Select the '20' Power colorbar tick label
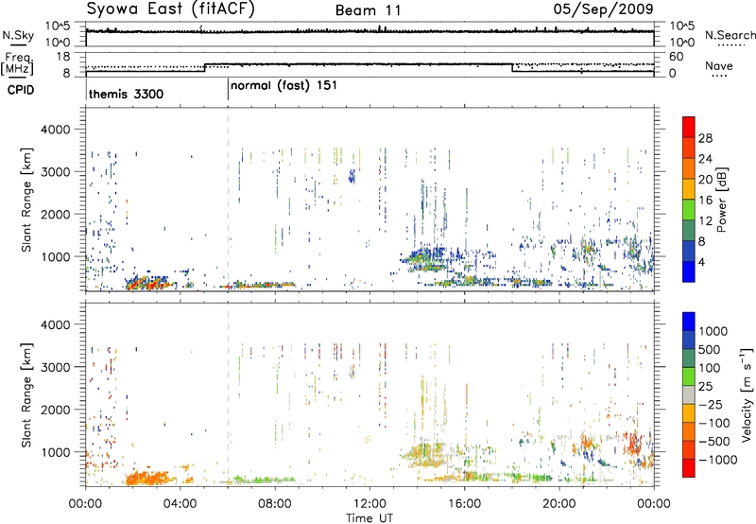The height and width of the screenshot is (524, 756). tap(705, 180)
